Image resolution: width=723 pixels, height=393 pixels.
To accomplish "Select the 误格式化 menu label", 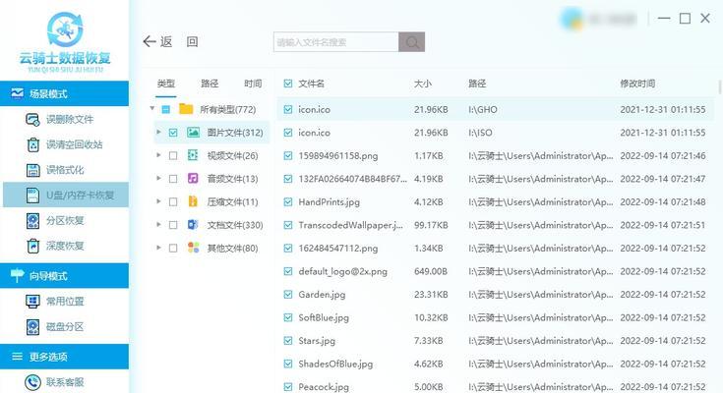I will coord(65,170).
